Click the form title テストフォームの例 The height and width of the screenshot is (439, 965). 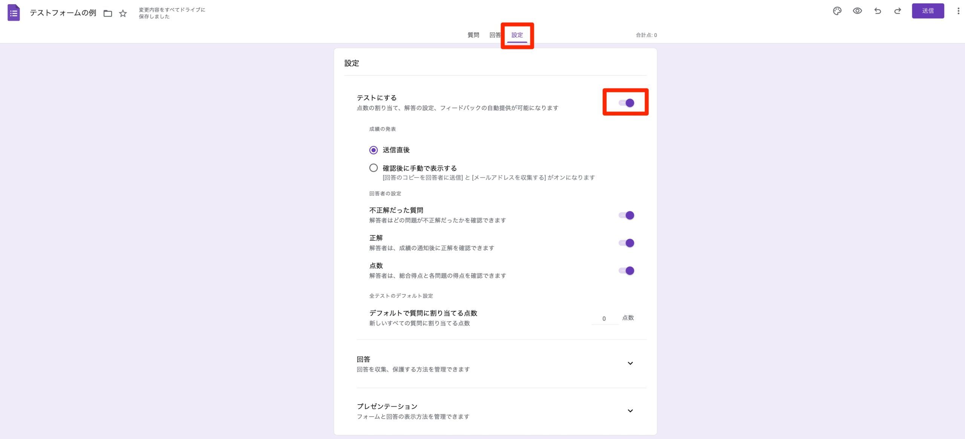pos(63,12)
